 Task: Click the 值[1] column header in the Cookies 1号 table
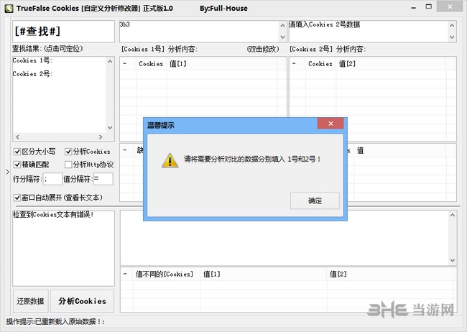(221, 64)
